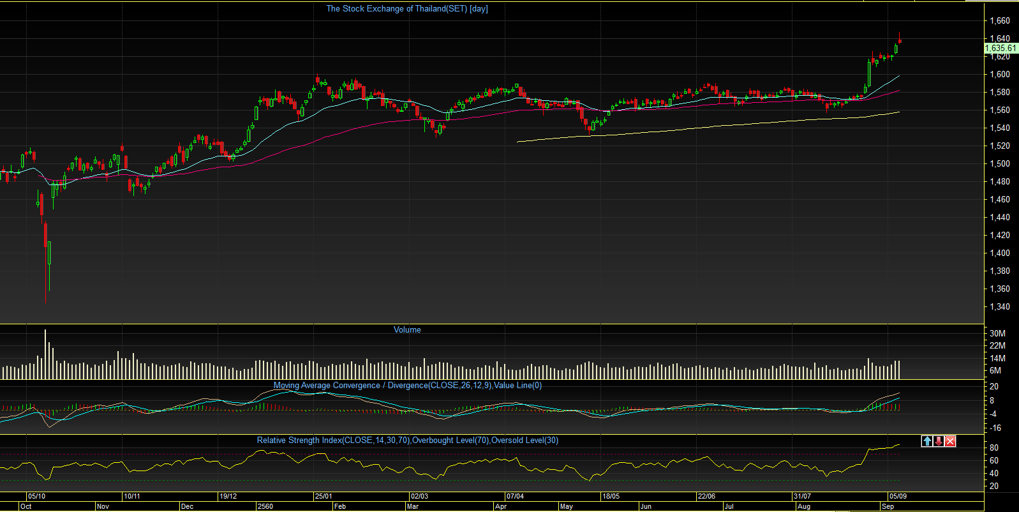The height and width of the screenshot is (512, 1019).
Task: Click the Jun month label on time axis
Action: click(646, 506)
